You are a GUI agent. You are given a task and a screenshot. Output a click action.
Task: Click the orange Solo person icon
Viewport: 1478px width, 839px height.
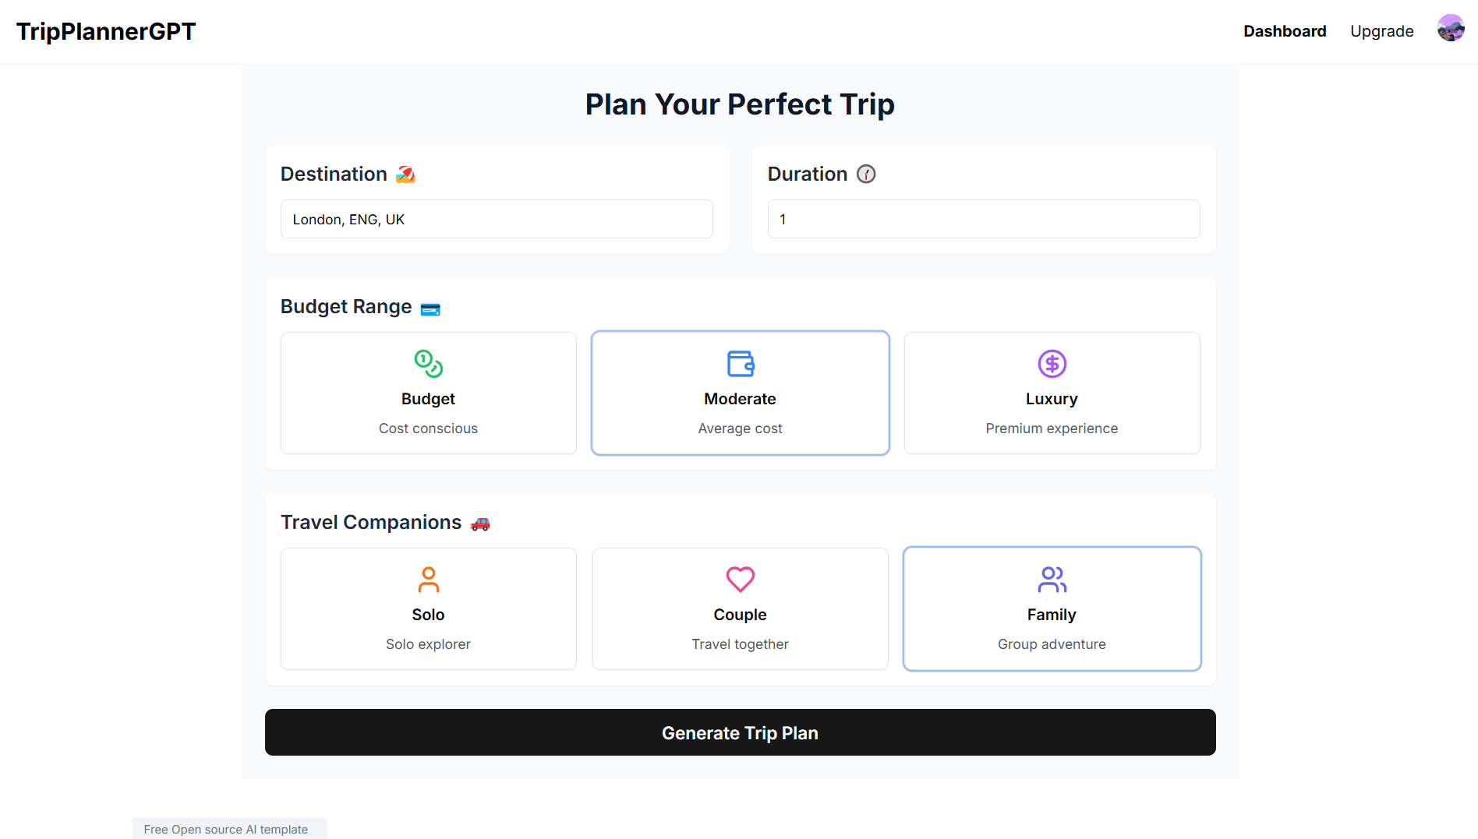tap(428, 579)
